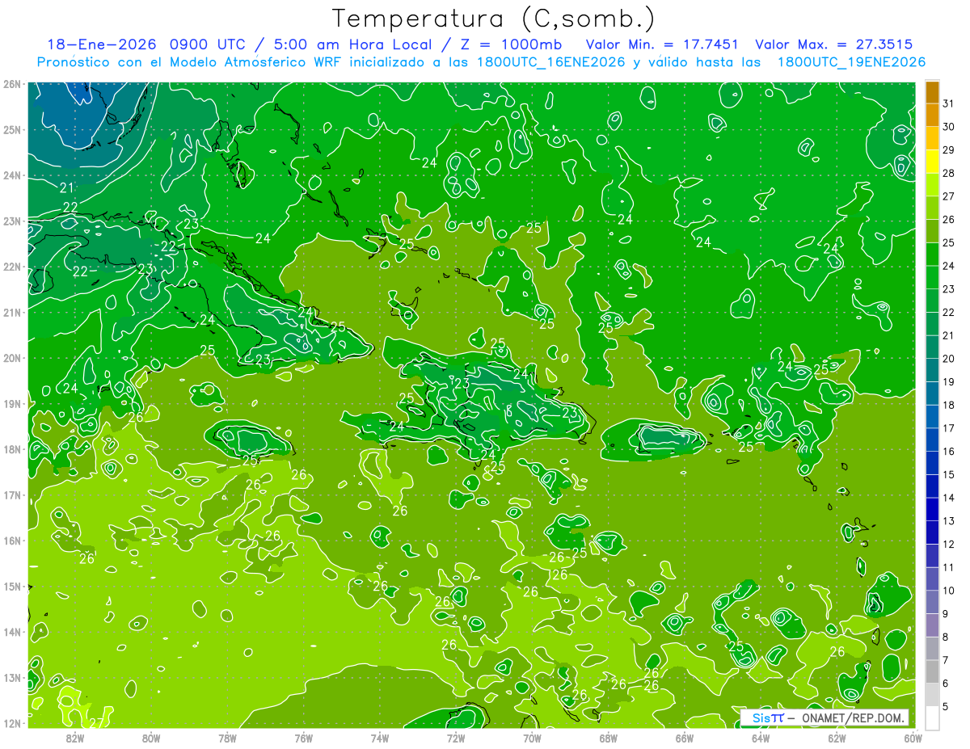Click the "22N" latitude axis label
The width and height of the screenshot is (970, 749).
click(x=11, y=267)
